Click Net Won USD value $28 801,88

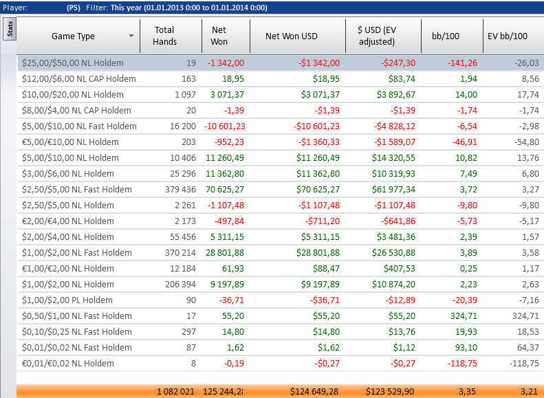point(318,253)
